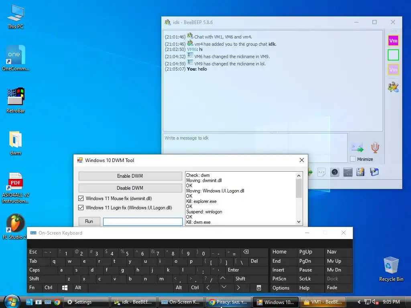Click the Disable DWM button
411x308 pixels.
point(130,188)
